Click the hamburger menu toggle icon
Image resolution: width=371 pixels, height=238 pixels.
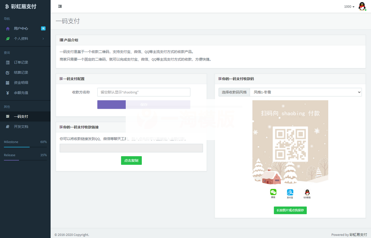pyautogui.click(x=60, y=6)
